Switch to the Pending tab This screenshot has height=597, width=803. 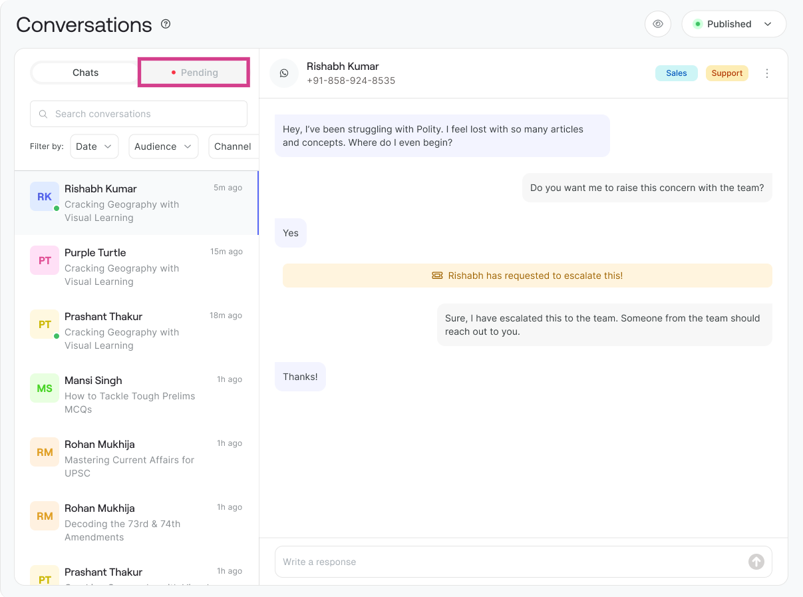pos(194,73)
